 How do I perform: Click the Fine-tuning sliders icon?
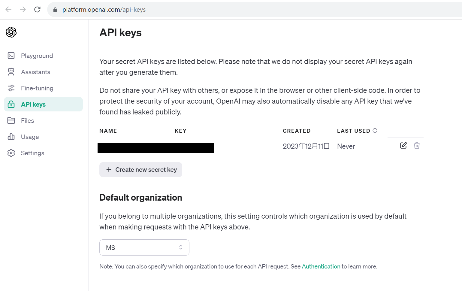(11, 88)
